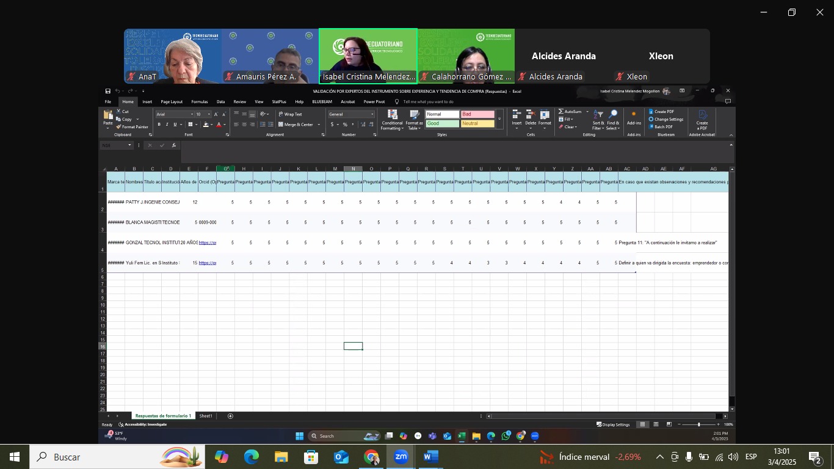This screenshot has width=834, height=469.
Task: Open Excel from shared-screen taskbar
Action: click(x=462, y=436)
